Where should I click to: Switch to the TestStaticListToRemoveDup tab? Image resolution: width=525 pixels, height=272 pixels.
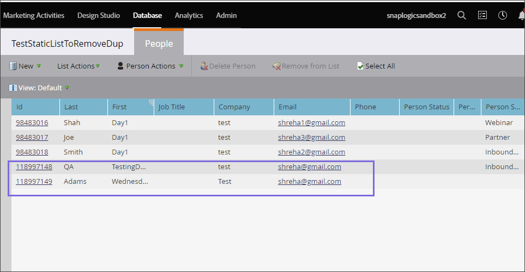67,44
